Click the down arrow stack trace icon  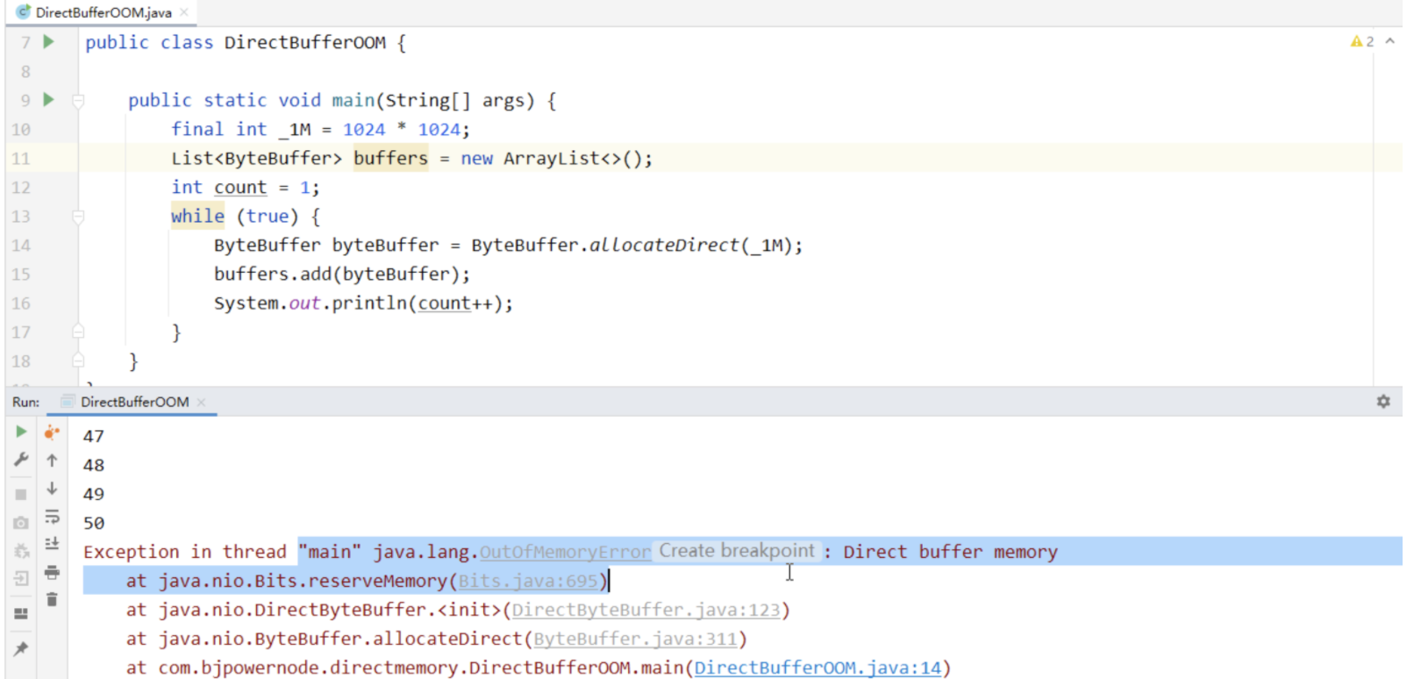point(52,489)
